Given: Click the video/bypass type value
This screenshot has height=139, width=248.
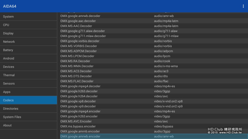Looking at the screenshot, I should [164, 126].
